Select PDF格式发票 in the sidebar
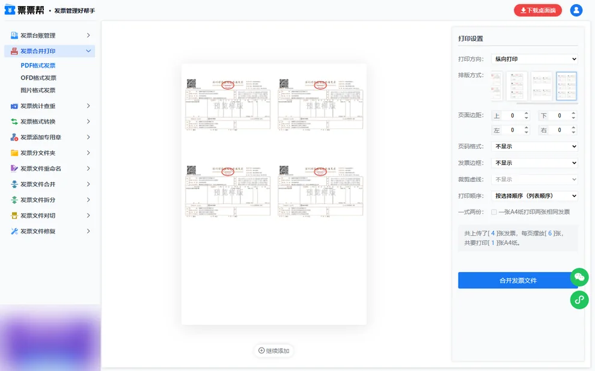The height and width of the screenshot is (371, 595). click(38, 65)
